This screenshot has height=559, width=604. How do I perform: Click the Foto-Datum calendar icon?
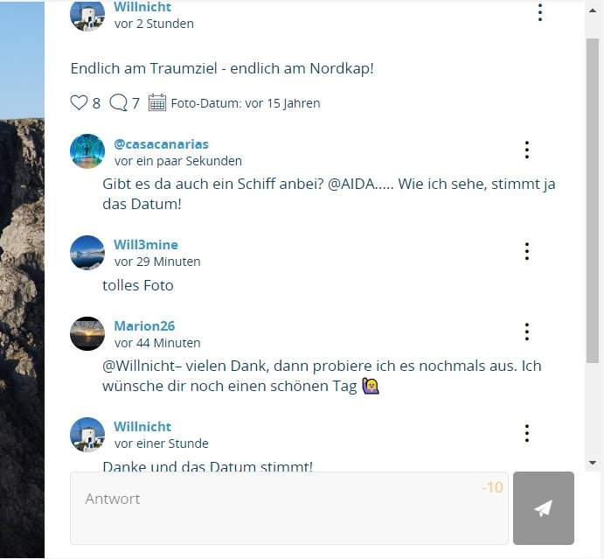coord(157,102)
